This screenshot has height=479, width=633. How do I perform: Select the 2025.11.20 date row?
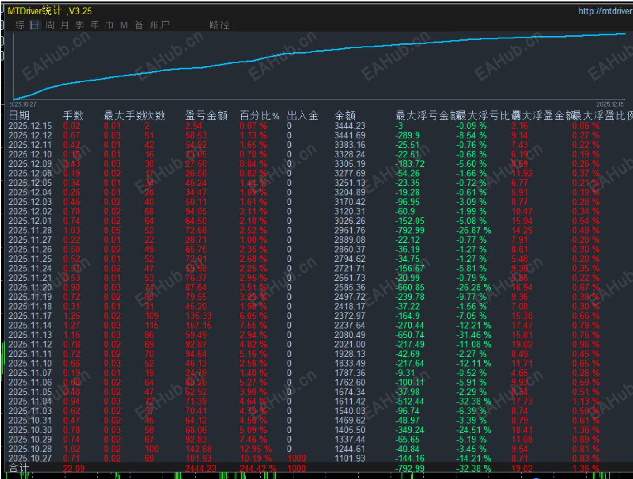30,287
